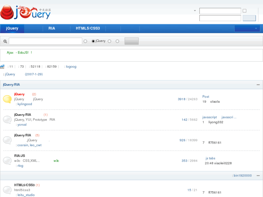The height and width of the screenshot is (197, 263).
Task: Open the yellow bubble icon for jQuery forum
Action: (x=7, y=99)
